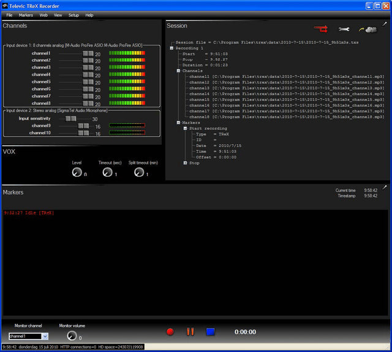Open the Markers menu
This screenshot has width=392, height=352.
pos(26,15)
